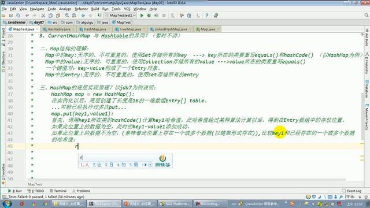Start Debug with the bug icon
The height and width of the screenshot is (208, 370).
[149, 16]
